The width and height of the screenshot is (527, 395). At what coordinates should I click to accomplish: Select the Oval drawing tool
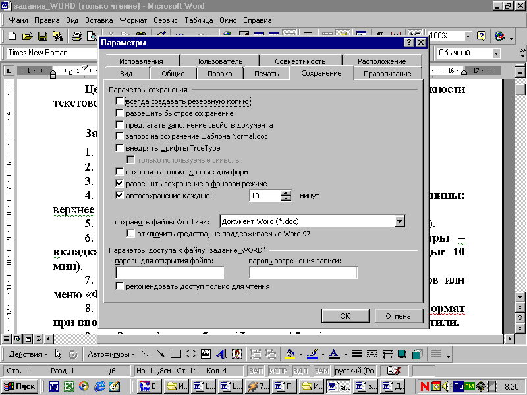pos(191,354)
